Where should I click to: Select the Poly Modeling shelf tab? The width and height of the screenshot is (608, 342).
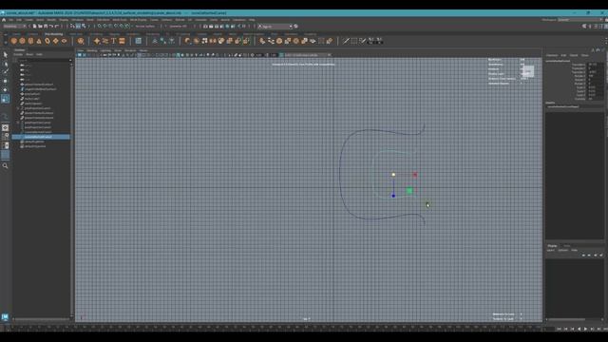pos(53,34)
